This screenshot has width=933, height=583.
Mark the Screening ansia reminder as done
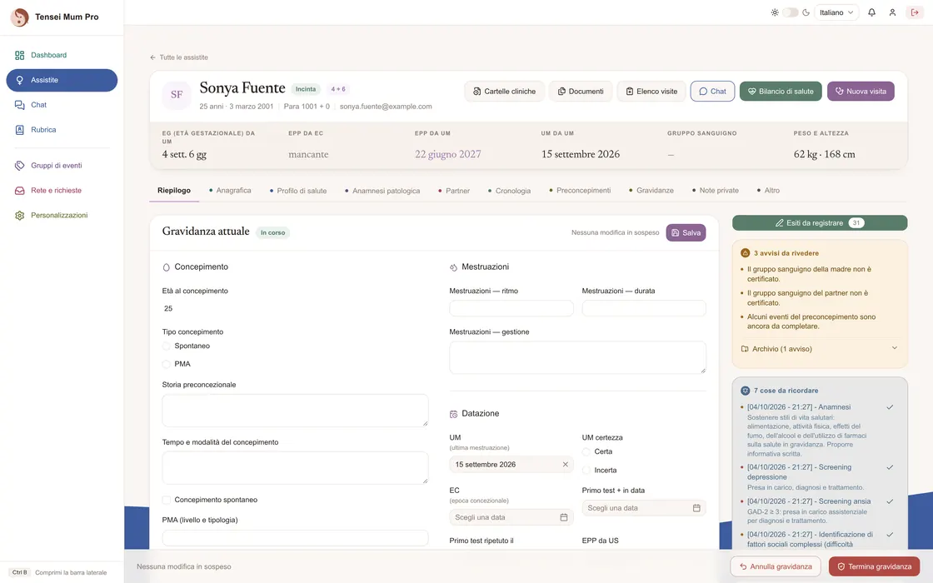(890, 501)
